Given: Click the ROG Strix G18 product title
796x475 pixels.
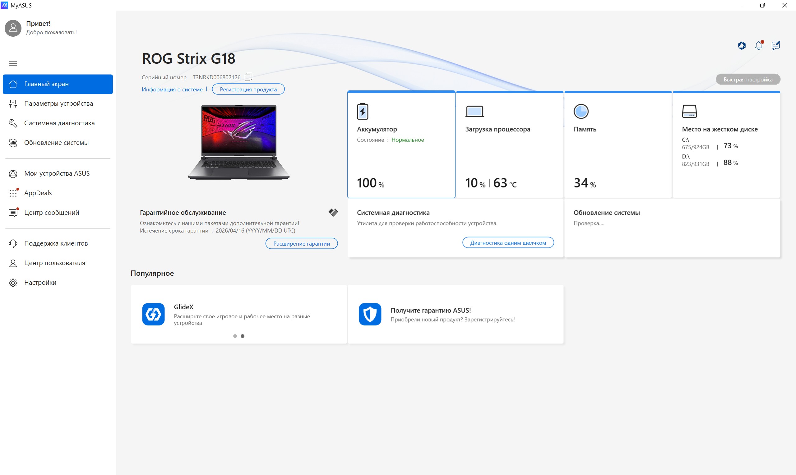Looking at the screenshot, I should pos(188,58).
